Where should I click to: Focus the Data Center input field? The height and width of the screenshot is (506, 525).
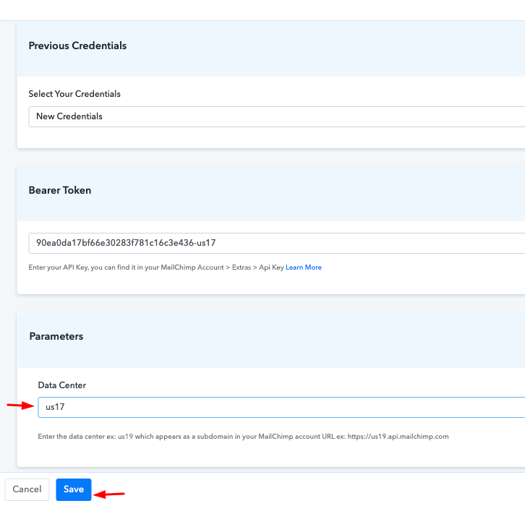(x=281, y=407)
